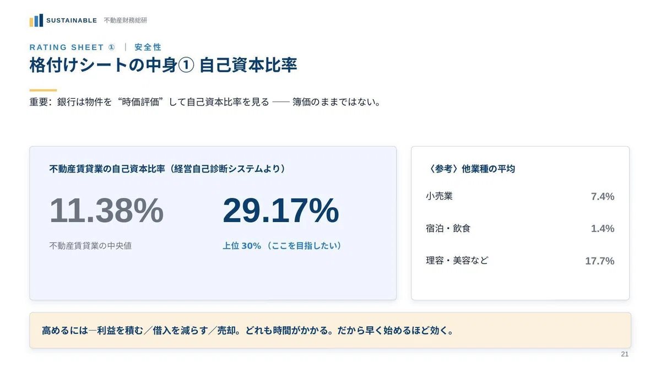Click the 不動産財務総研 company label
Screen dimensions: 661x372
click(x=126, y=20)
